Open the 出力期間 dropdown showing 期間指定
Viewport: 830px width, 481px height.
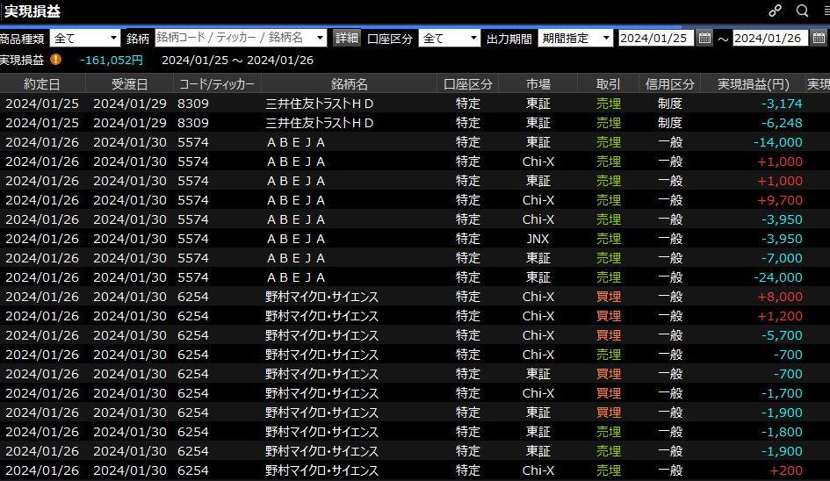(x=575, y=38)
